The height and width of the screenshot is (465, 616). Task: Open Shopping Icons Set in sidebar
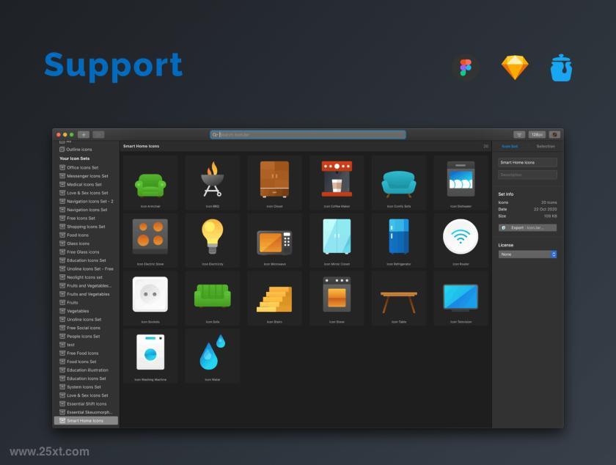[x=86, y=227]
